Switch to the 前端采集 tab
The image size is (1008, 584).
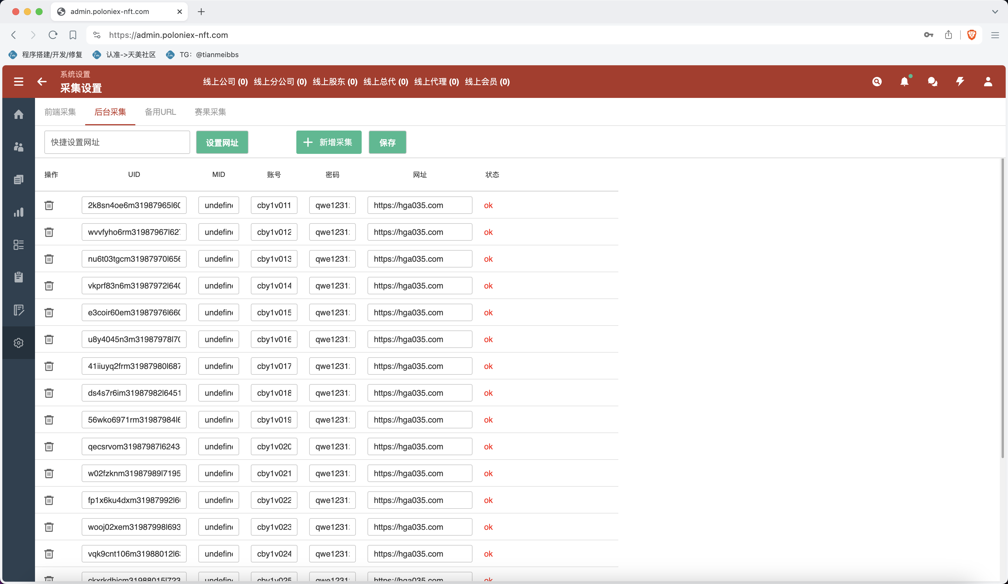coord(60,112)
